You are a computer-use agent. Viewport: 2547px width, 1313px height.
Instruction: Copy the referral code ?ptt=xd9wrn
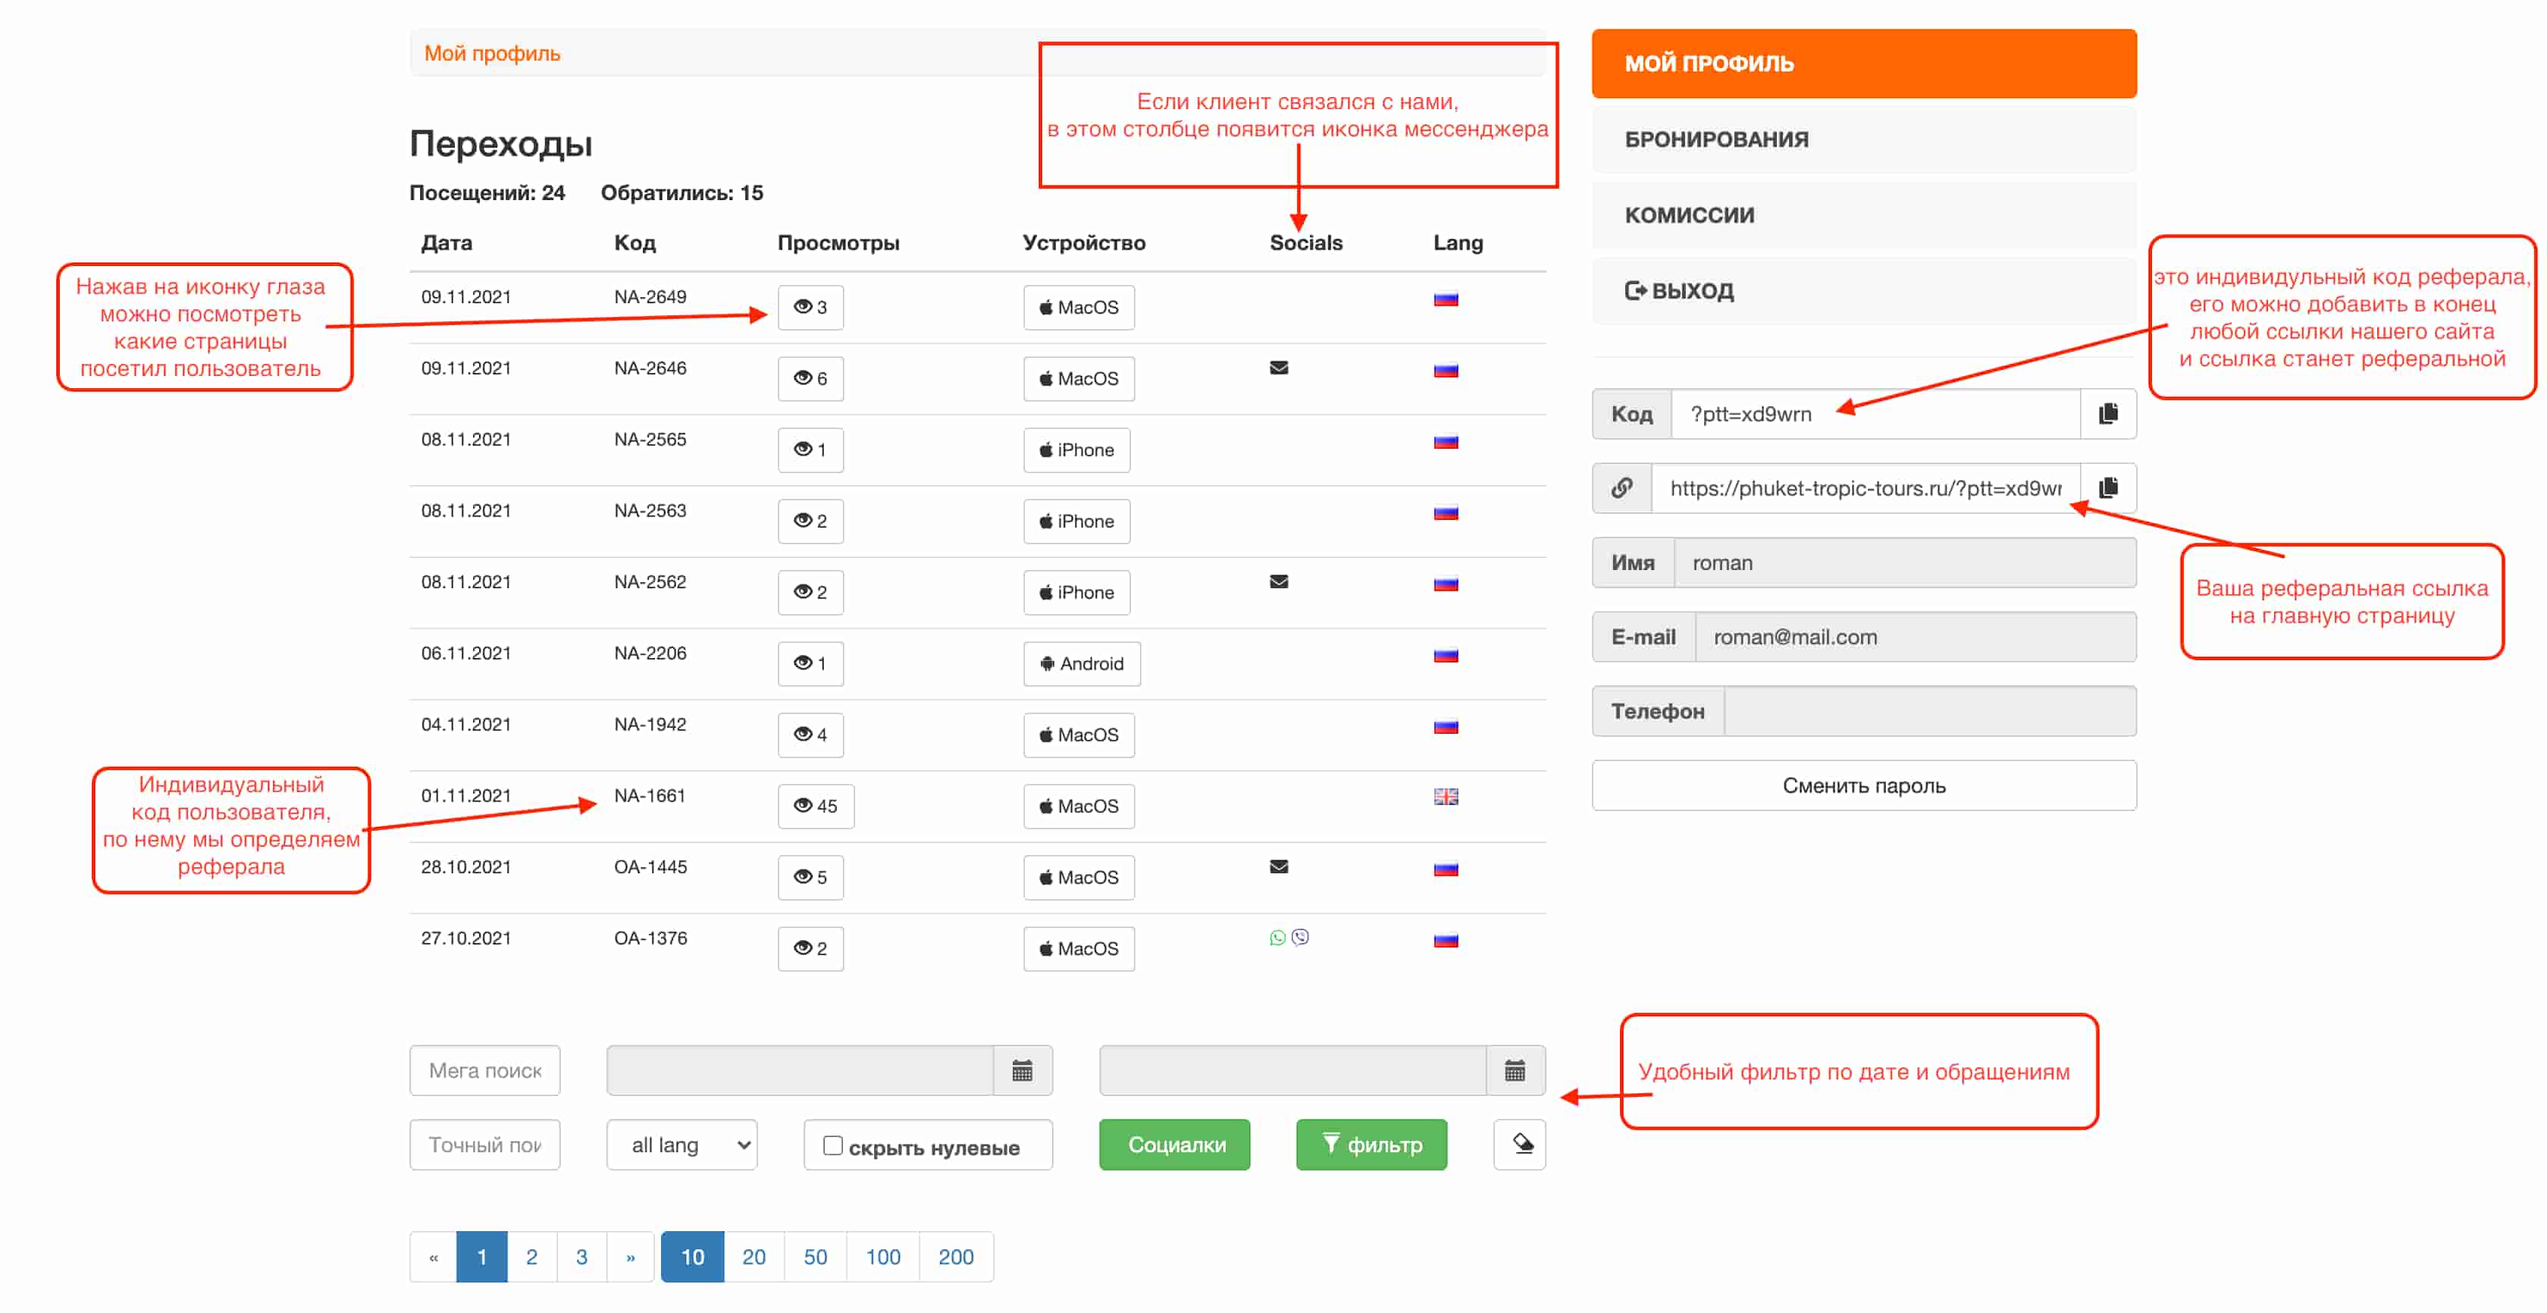(2107, 413)
